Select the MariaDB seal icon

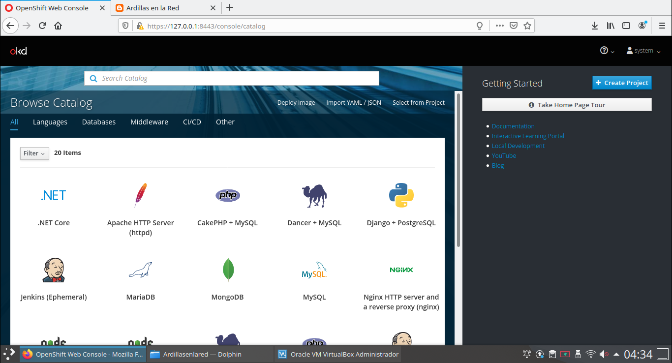click(x=141, y=270)
